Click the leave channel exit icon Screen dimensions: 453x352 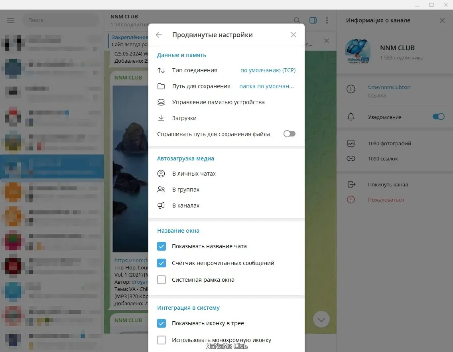coord(351,184)
